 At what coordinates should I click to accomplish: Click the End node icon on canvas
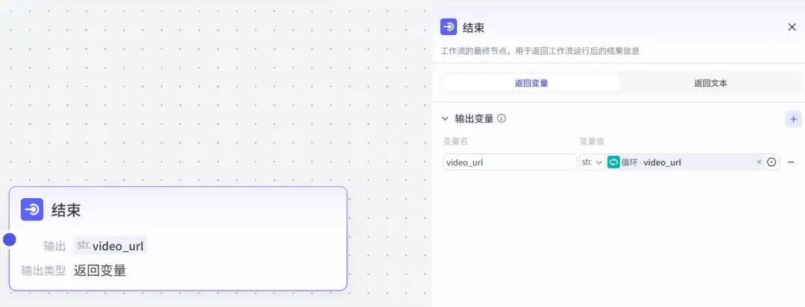[x=32, y=209]
